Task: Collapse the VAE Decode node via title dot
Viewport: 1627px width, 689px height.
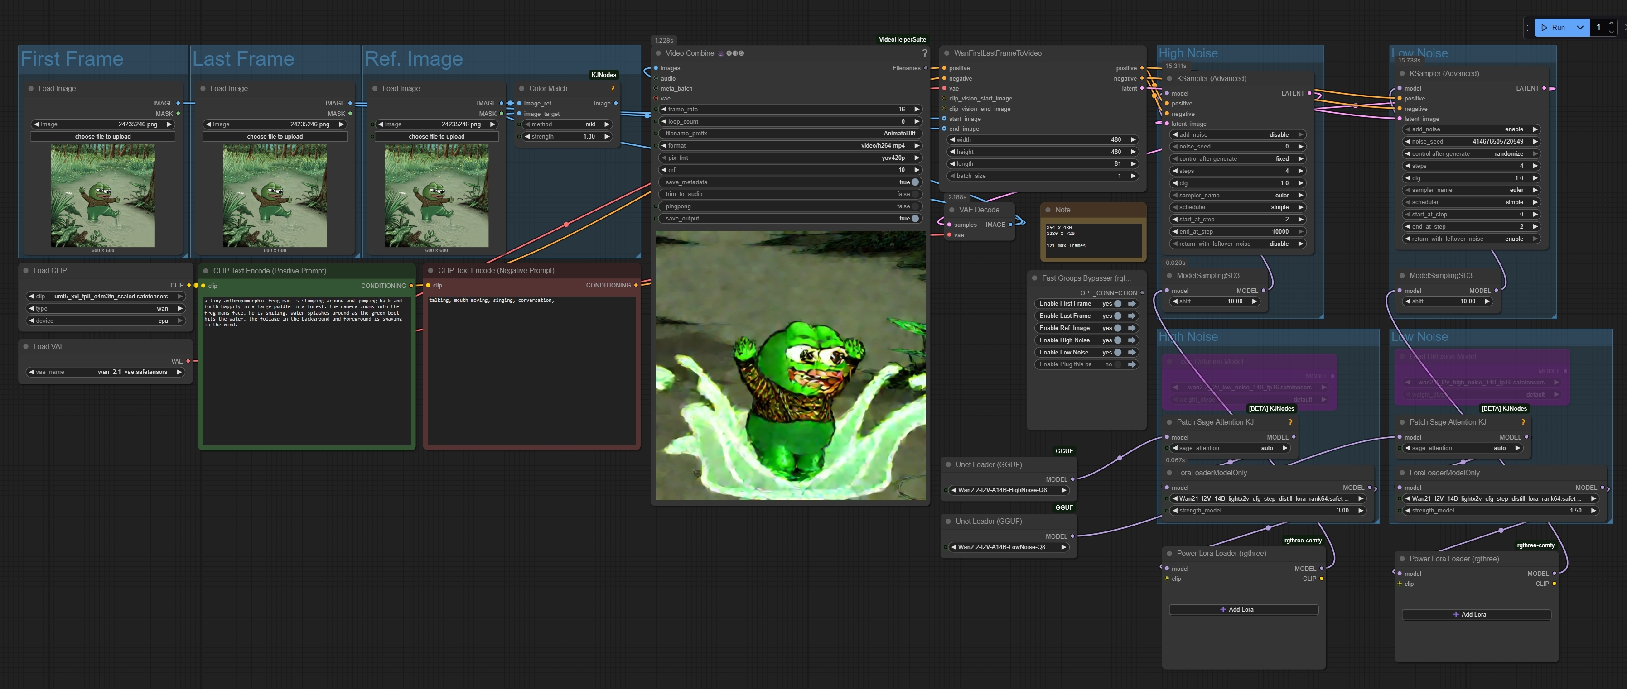Action: pyautogui.click(x=952, y=210)
